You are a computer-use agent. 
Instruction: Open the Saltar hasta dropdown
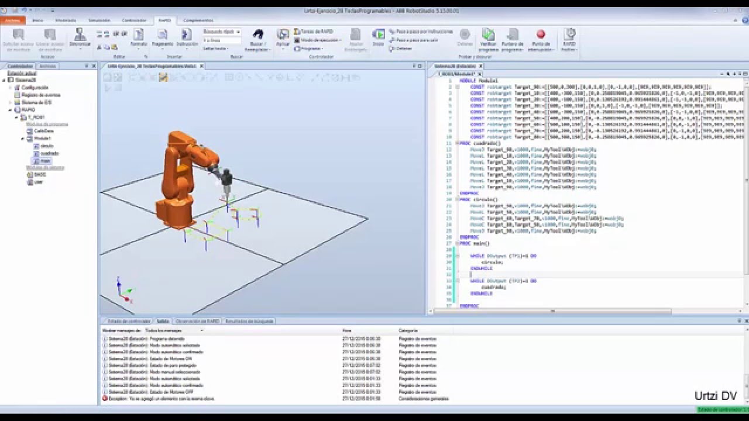[216, 49]
